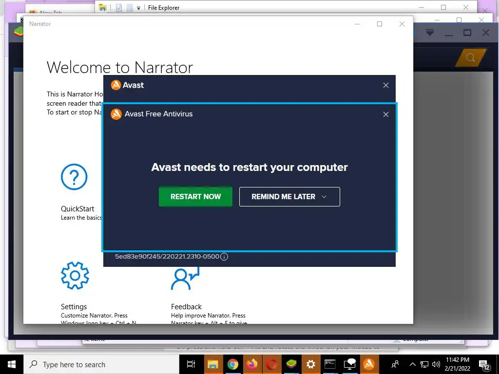The image size is (499, 374).
Task: Open Avast from the taskbar
Action: 369,364
